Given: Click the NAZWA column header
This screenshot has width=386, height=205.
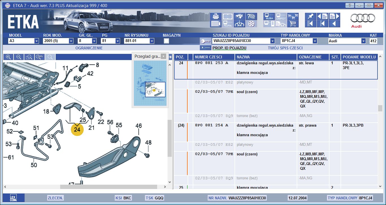Looking at the screenshot, I should (266, 57).
